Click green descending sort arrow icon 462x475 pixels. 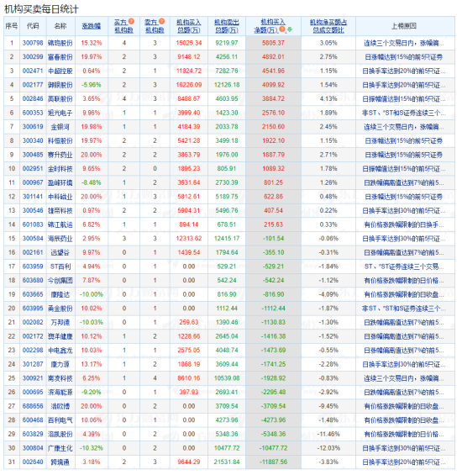290,29
